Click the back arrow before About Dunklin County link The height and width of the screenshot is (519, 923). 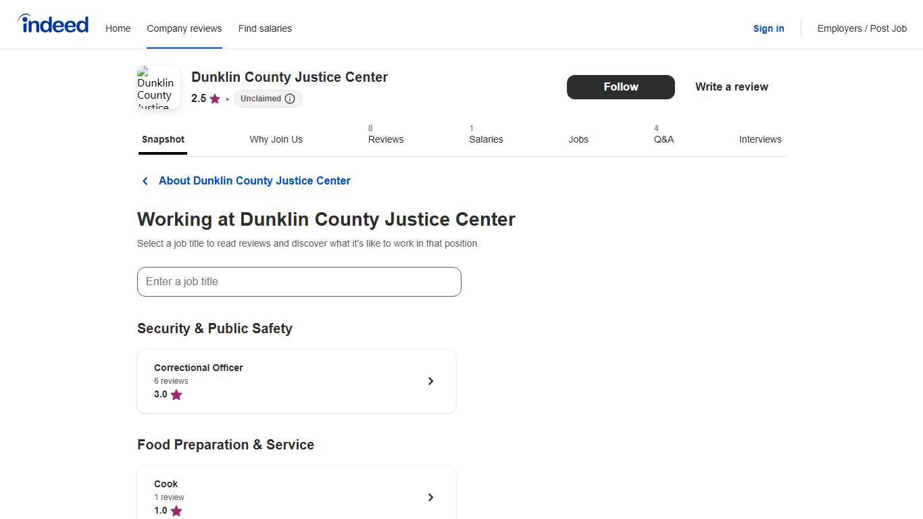coord(145,180)
